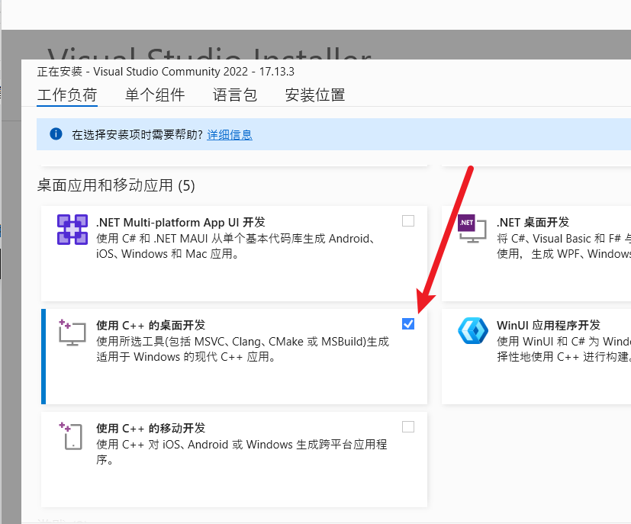Click the 桌面应用和移动应用 (5) section heading

point(116,186)
